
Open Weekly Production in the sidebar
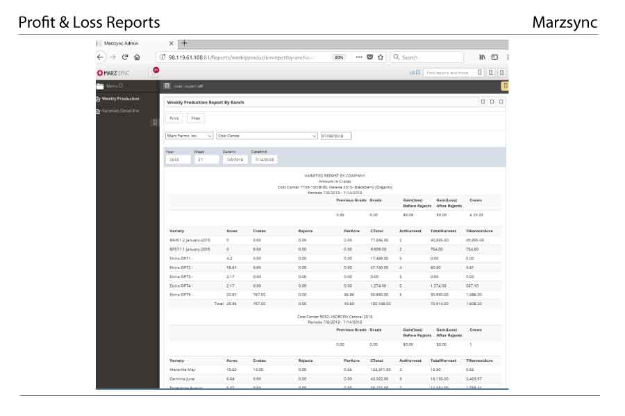(x=119, y=98)
